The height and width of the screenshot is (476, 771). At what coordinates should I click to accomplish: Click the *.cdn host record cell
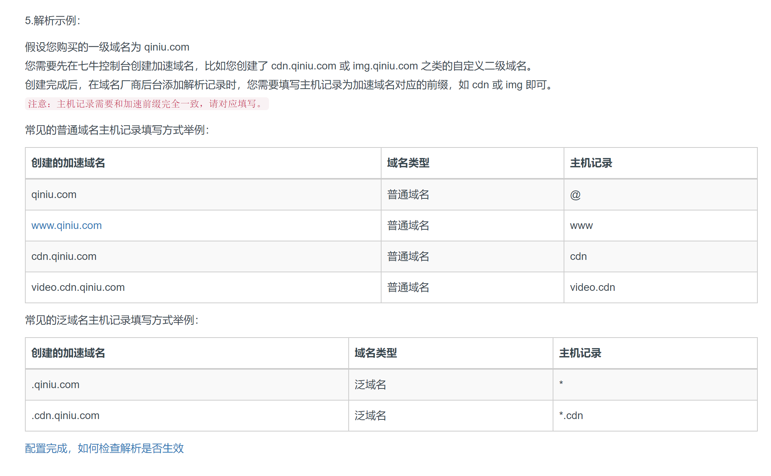tap(571, 415)
